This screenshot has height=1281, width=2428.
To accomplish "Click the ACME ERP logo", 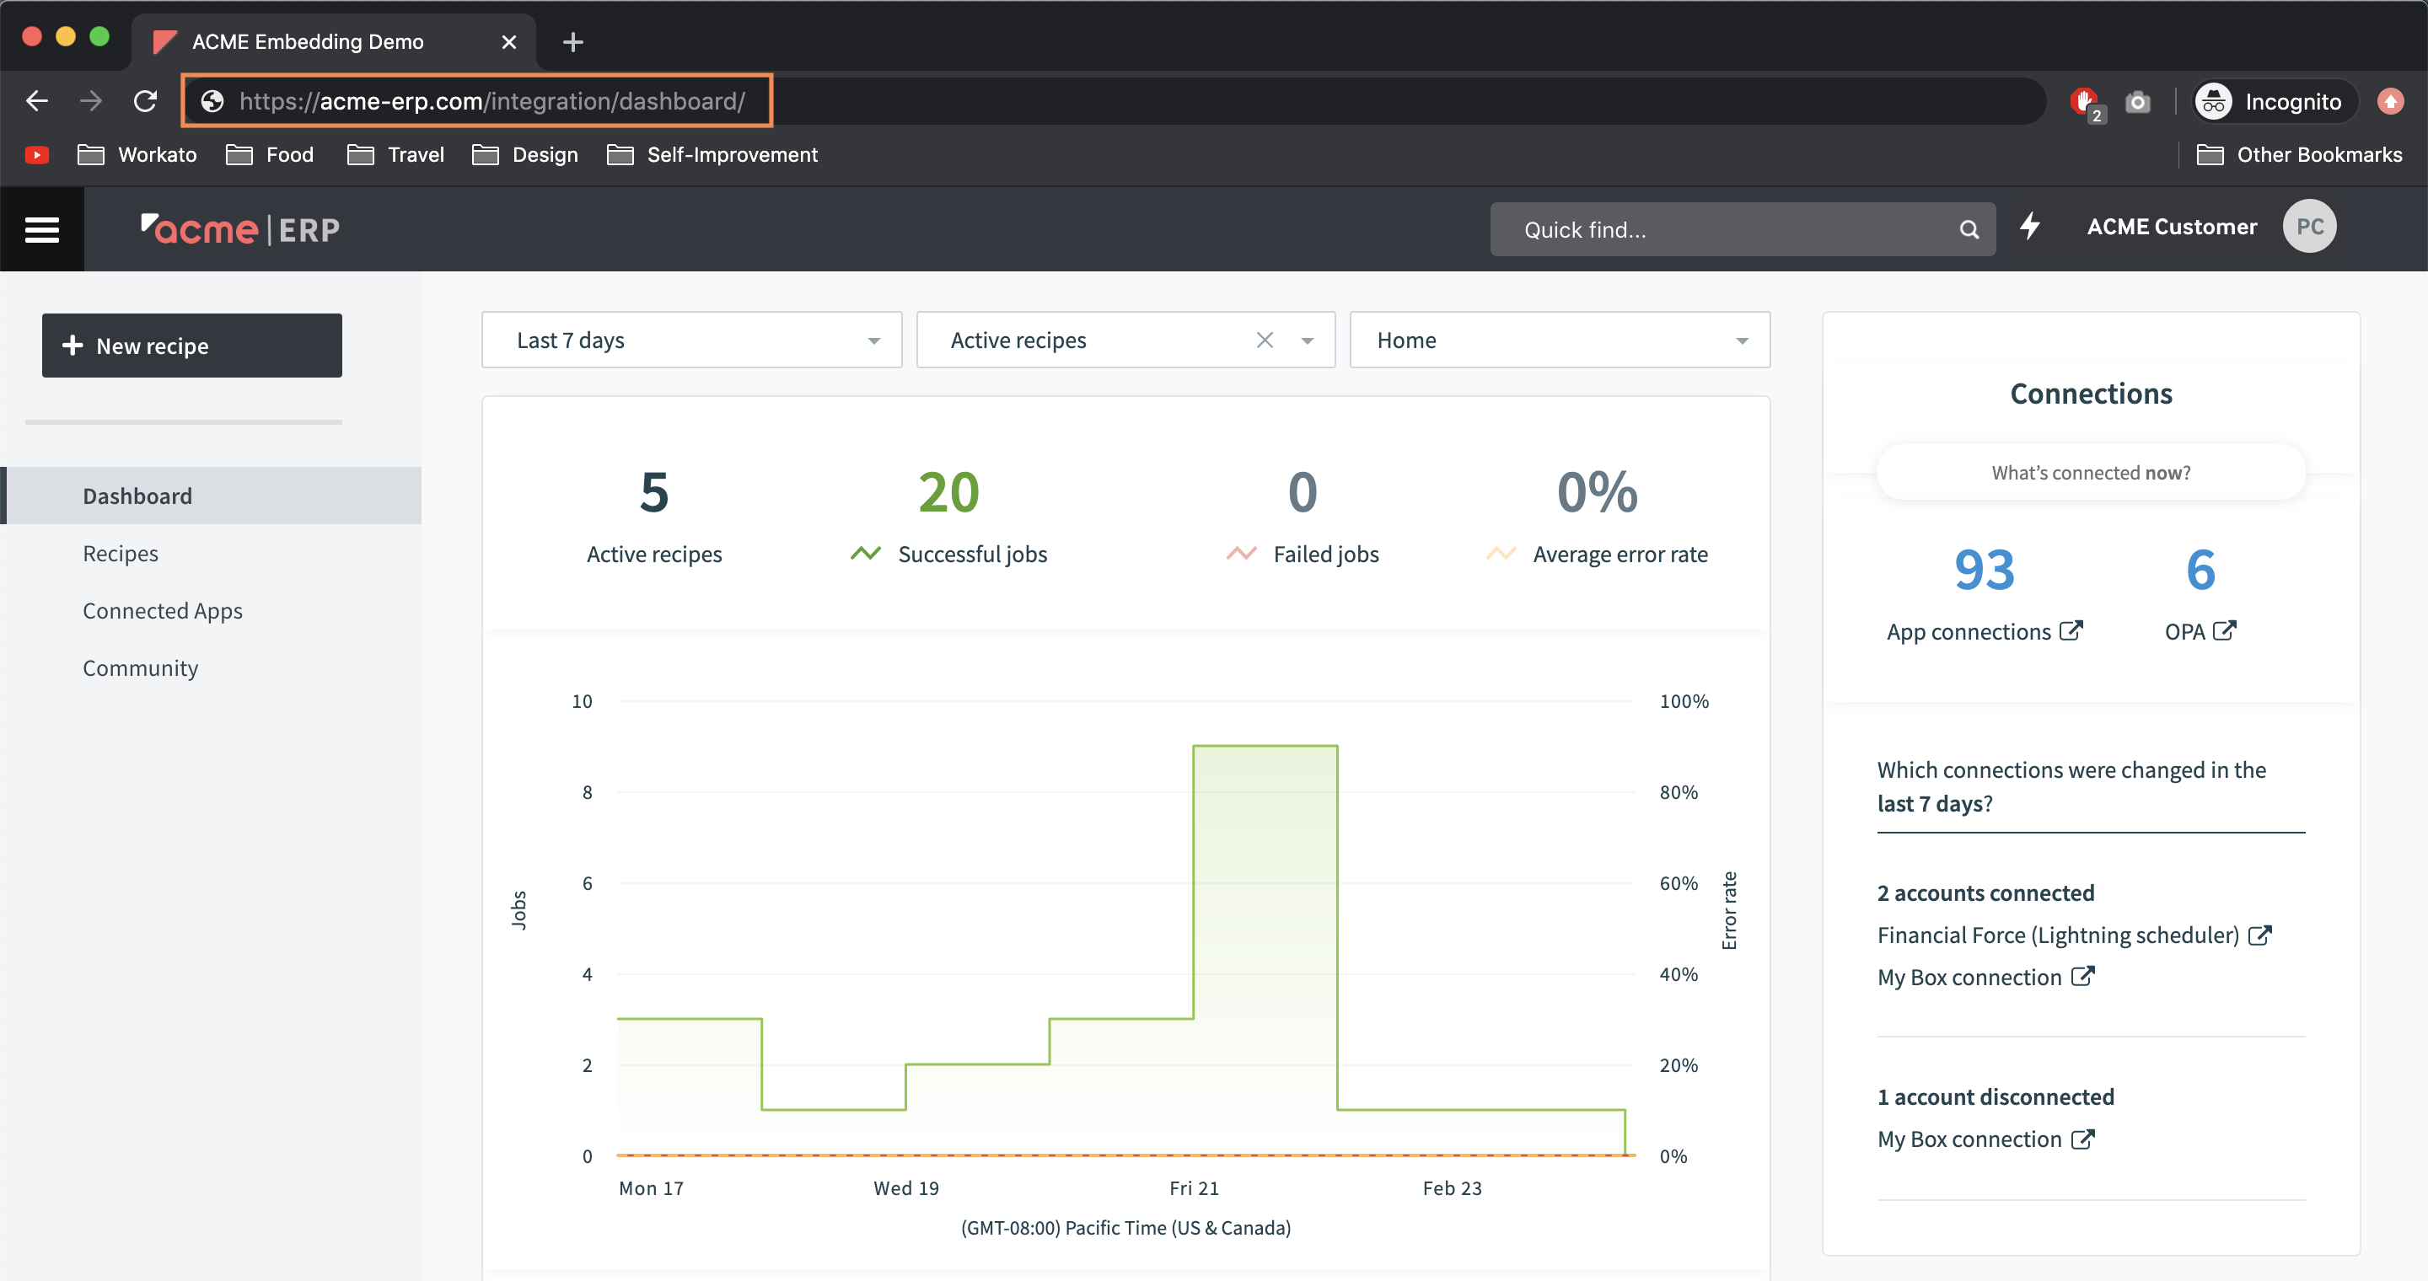I will tap(239, 229).
